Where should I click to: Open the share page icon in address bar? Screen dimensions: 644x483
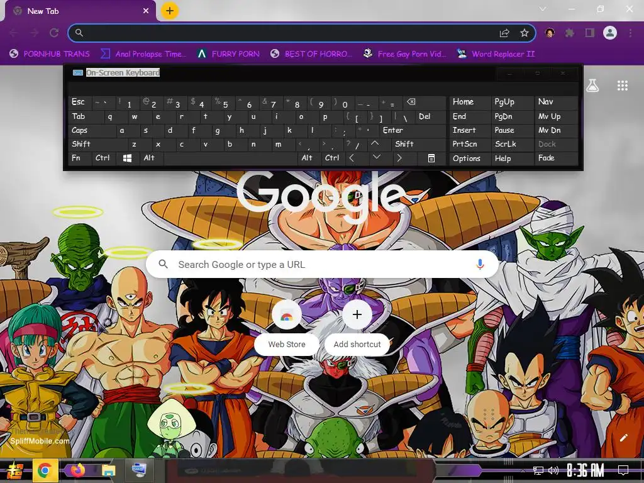pyautogui.click(x=504, y=33)
